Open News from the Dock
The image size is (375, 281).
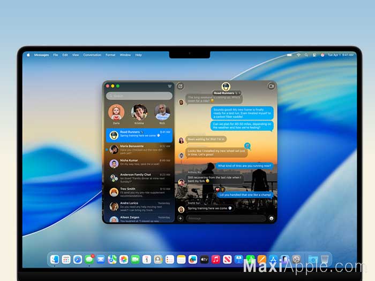click(227, 259)
